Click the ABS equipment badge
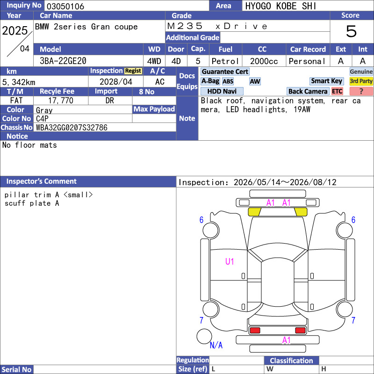The height and width of the screenshot is (374, 374). point(228,81)
